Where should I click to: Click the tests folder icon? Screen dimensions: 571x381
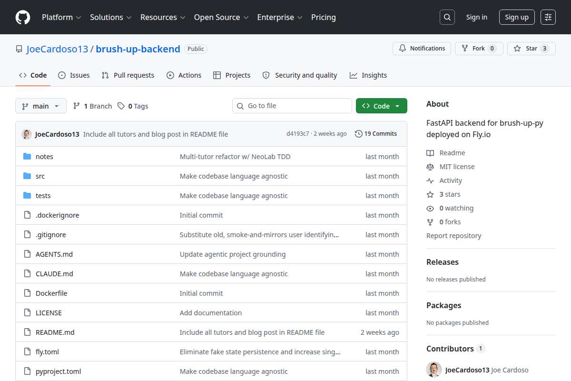tap(27, 196)
